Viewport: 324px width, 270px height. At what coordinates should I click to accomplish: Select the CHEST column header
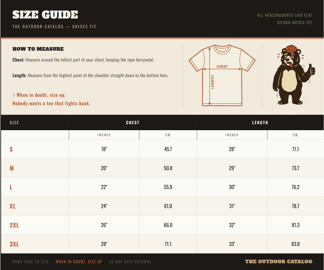click(133, 123)
